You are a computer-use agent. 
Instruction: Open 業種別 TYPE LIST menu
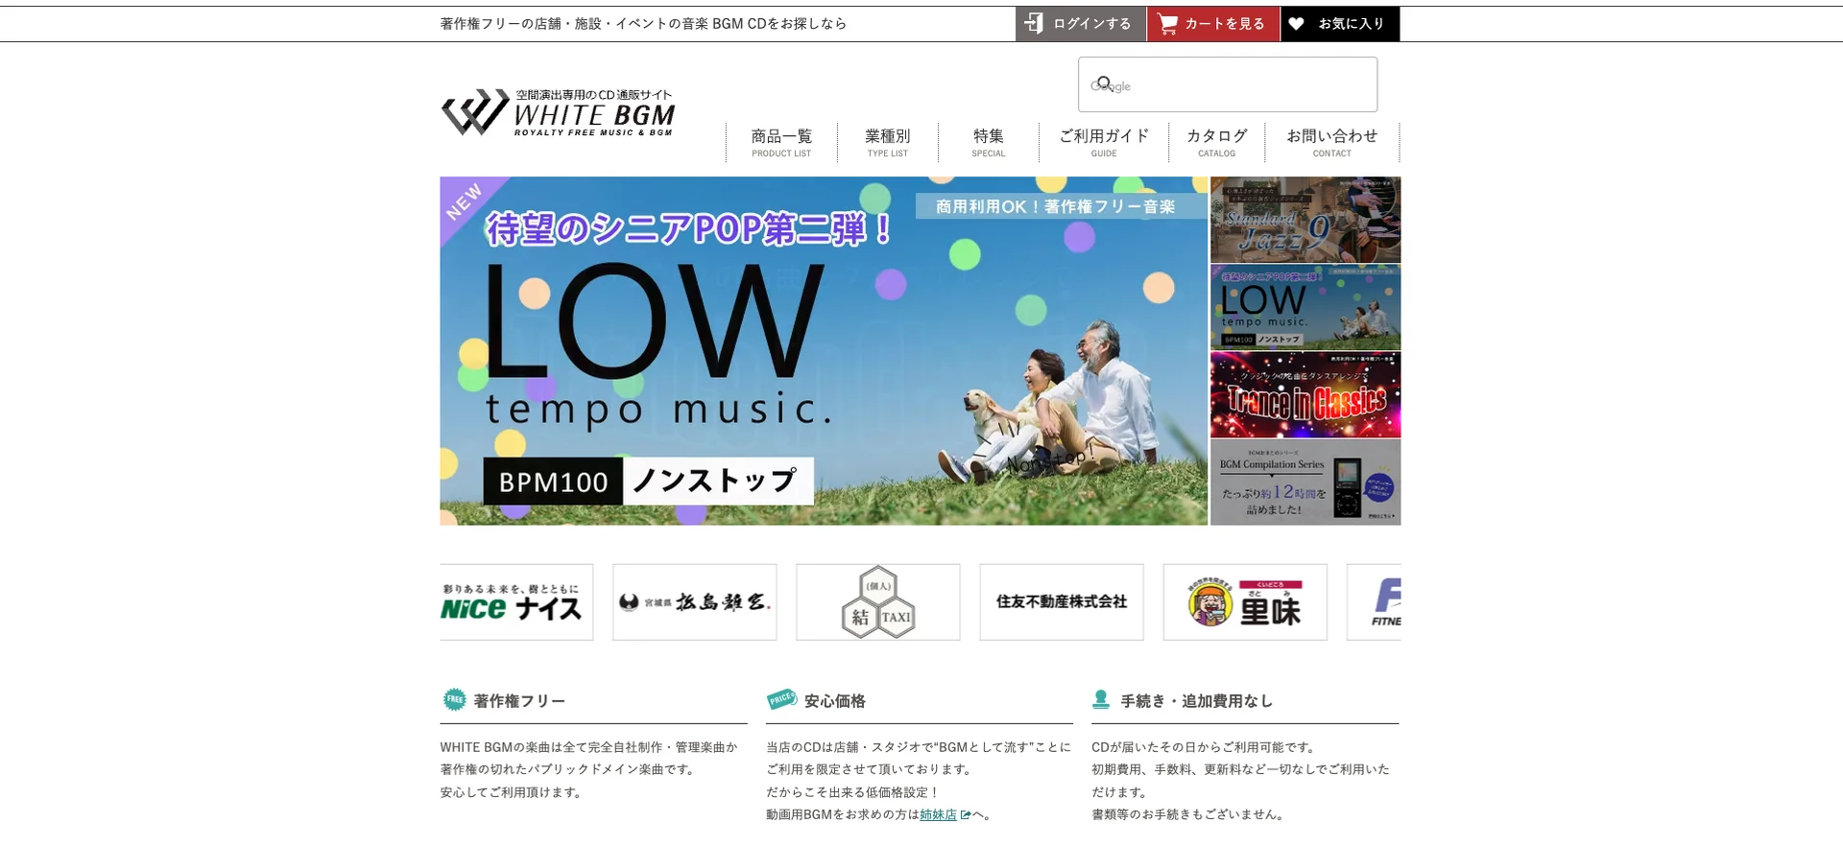pyautogui.click(x=888, y=142)
